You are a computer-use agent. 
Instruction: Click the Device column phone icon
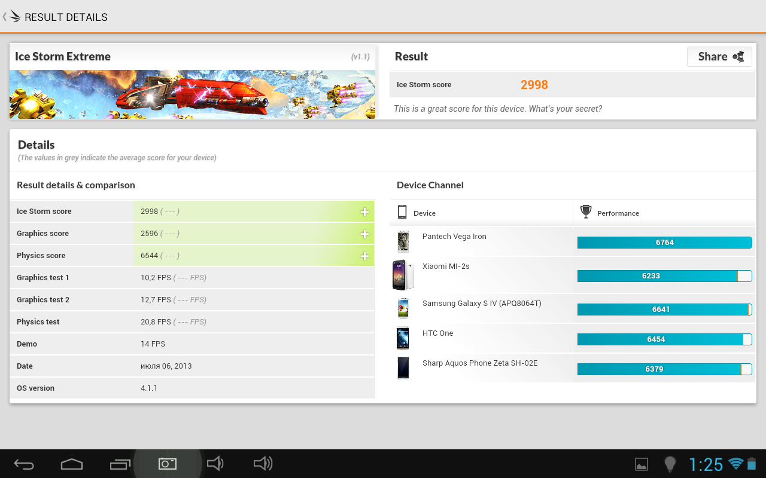pos(402,212)
